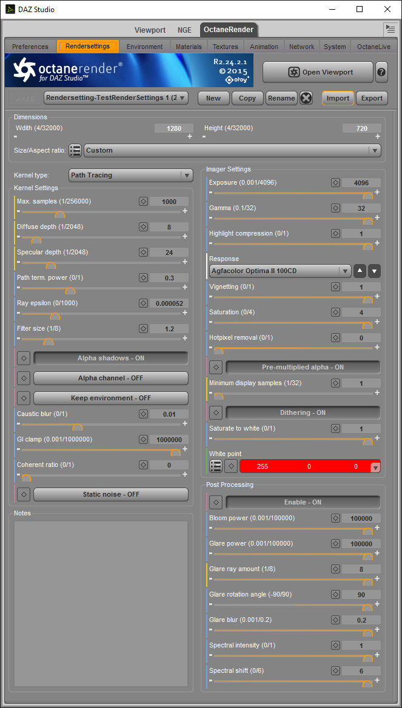Click diamond icon next to Ray epsilon
402x708 pixels.
(143, 303)
